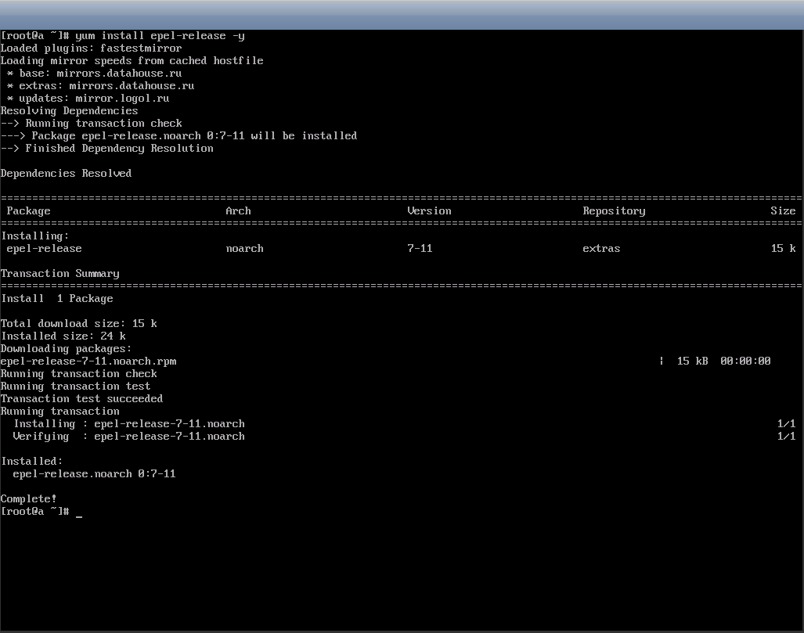
Task: Click the "Size" column header
Action: [783, 211]
